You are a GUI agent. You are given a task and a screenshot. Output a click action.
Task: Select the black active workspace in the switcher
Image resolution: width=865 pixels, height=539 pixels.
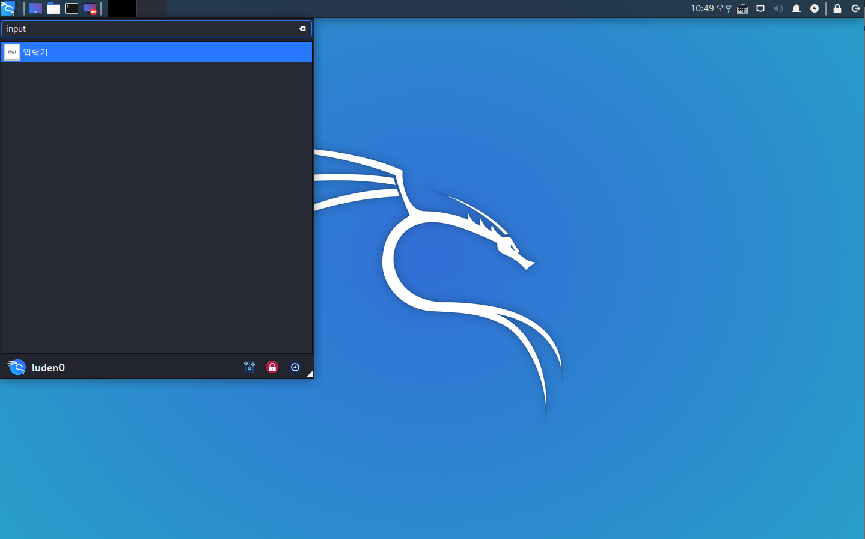(x=122, y=8)
